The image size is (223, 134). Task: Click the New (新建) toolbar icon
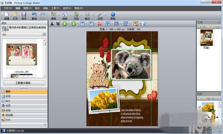coord(7,15)
